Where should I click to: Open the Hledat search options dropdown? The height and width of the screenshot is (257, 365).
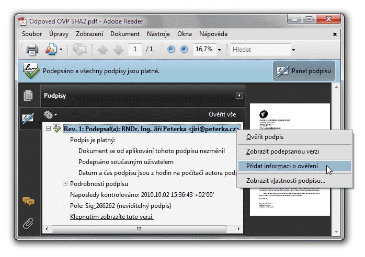(294, 50)
